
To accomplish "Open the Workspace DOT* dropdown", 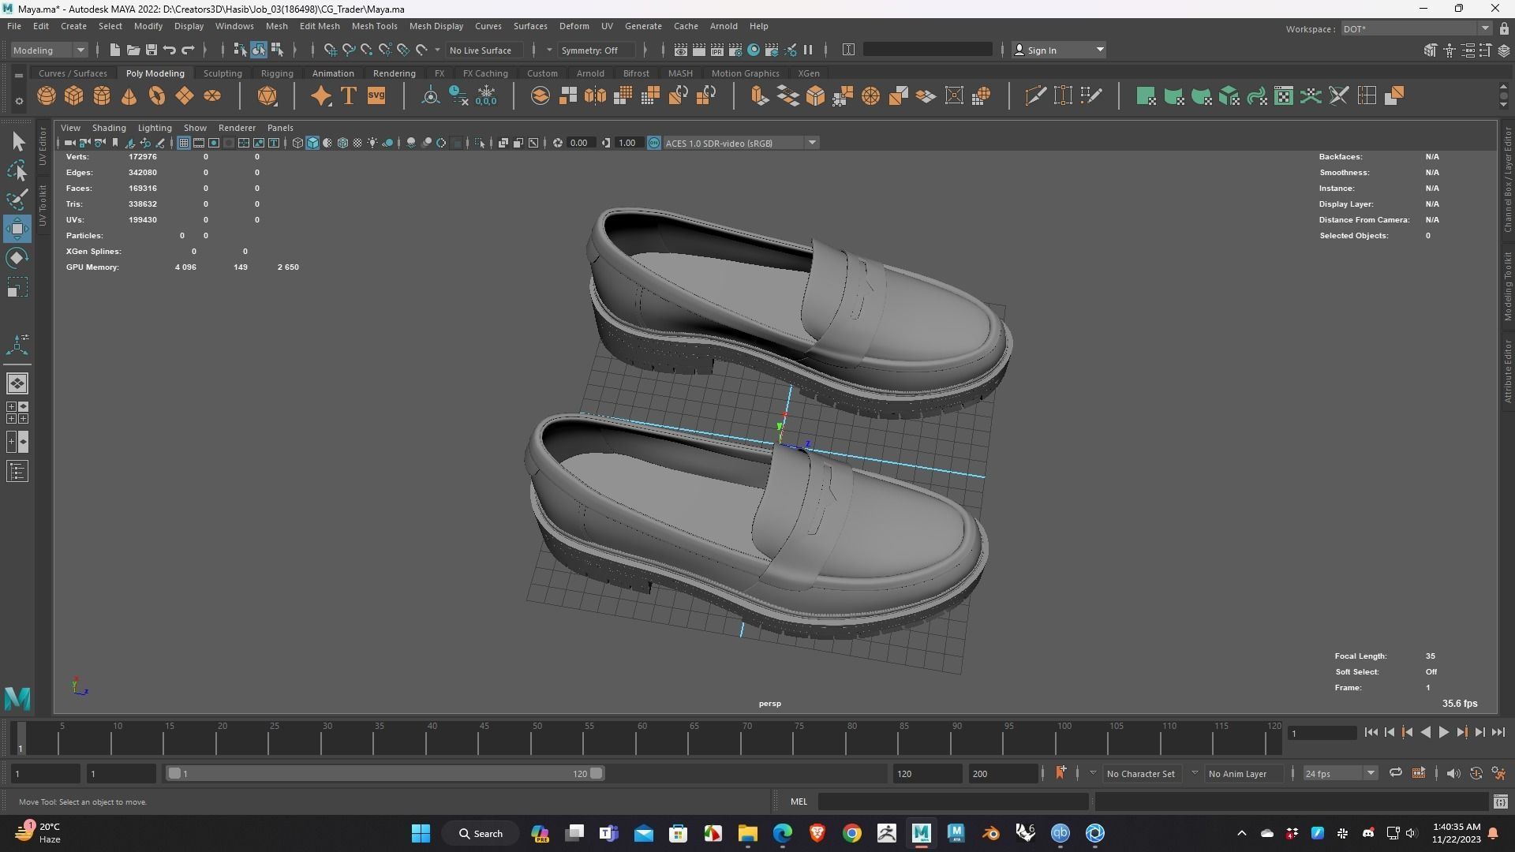I will 1416,28.
